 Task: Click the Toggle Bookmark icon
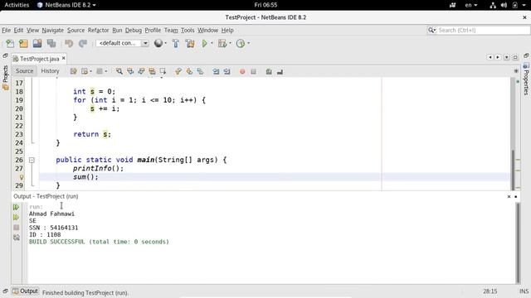point(200,71)
